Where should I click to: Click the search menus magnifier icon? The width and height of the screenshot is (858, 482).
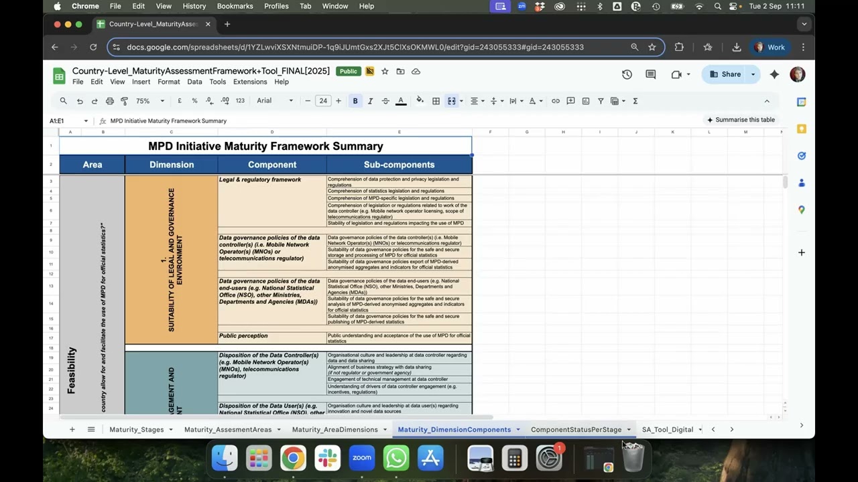[x=63, y=101]
